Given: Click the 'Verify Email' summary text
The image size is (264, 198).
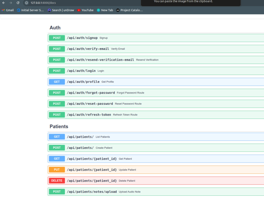Looking at the screenshot, I should 118,49.
